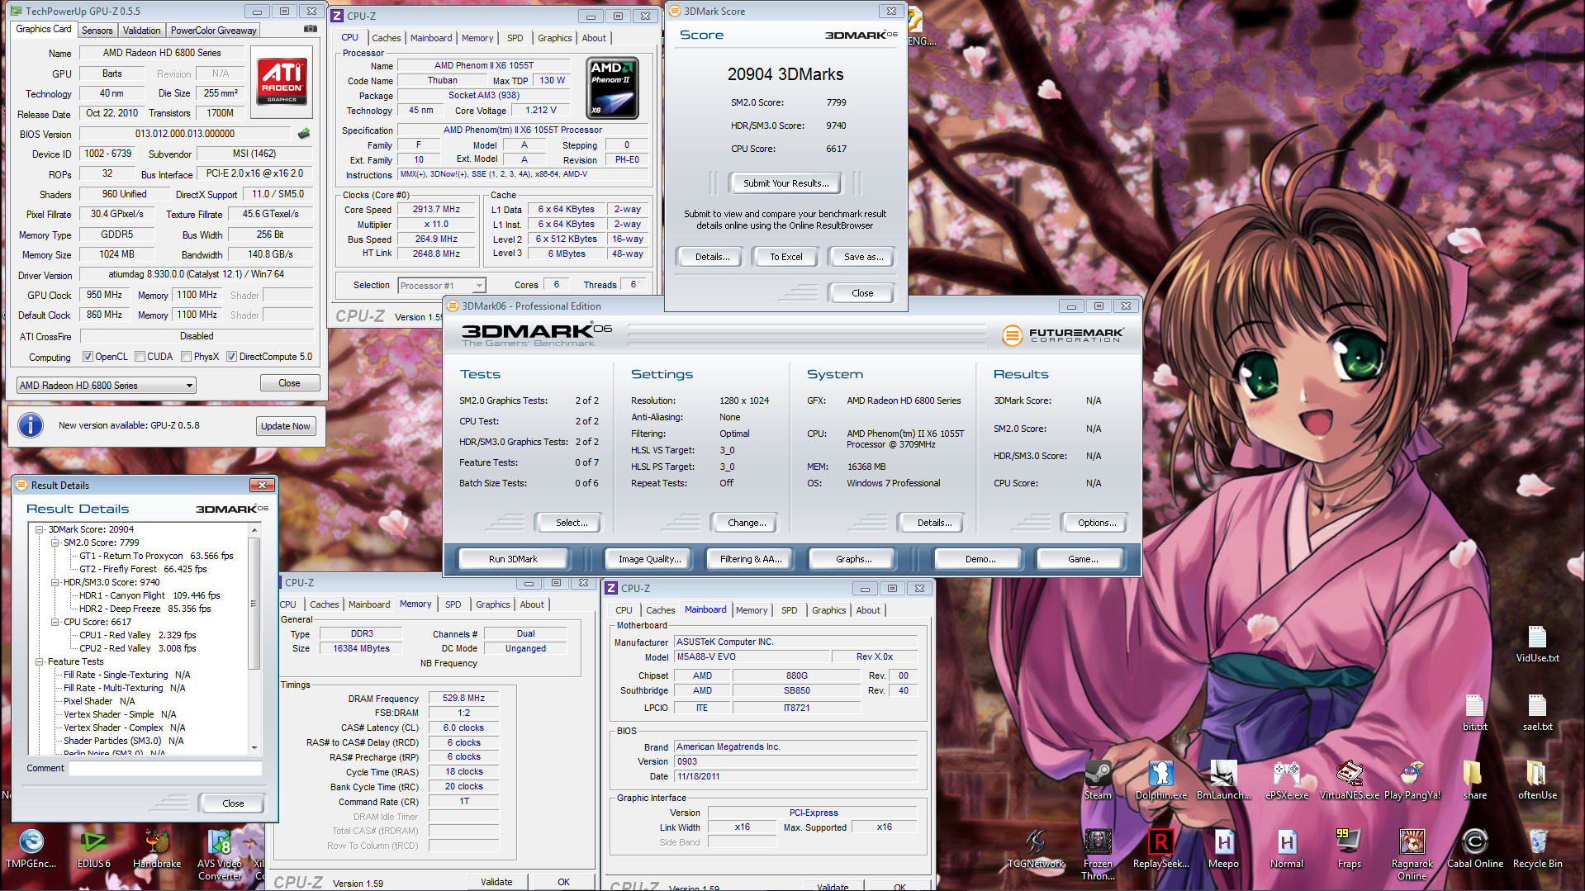Select the Play PangYa! desktop icon
Viewport: 1585px width, 891px height.
1412,780
